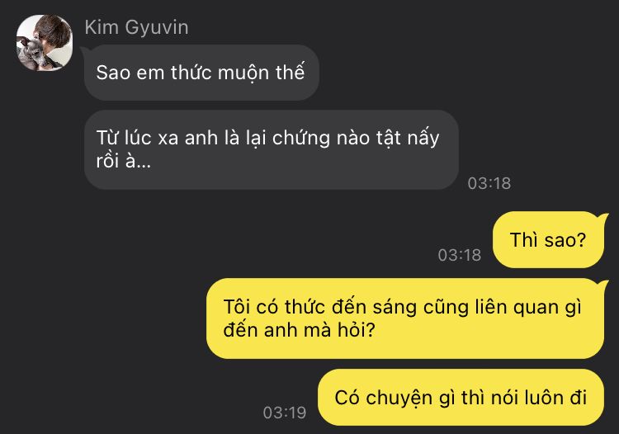Click the 03:18 timestamp beside the gray bubble
The width and height of the screenshot is (619, 434).
(489, 183)
